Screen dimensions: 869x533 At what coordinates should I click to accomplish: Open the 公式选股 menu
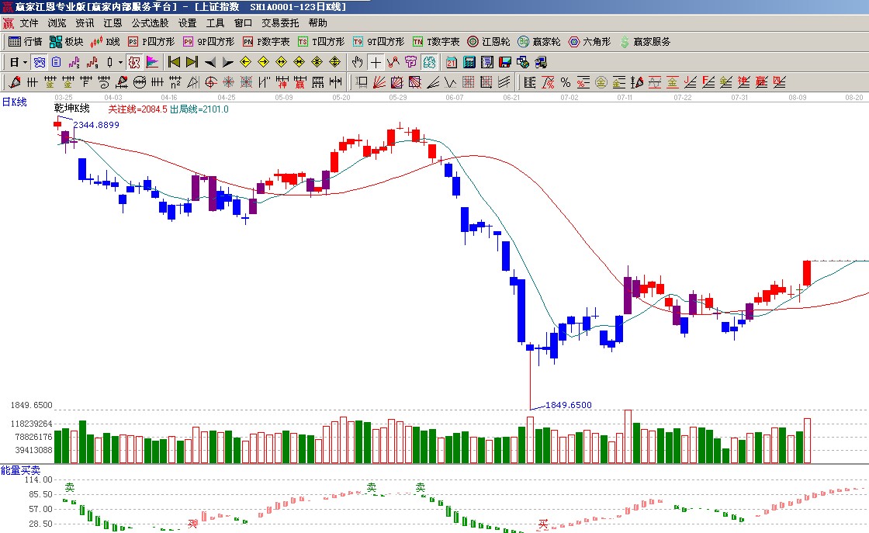(150, 23)
